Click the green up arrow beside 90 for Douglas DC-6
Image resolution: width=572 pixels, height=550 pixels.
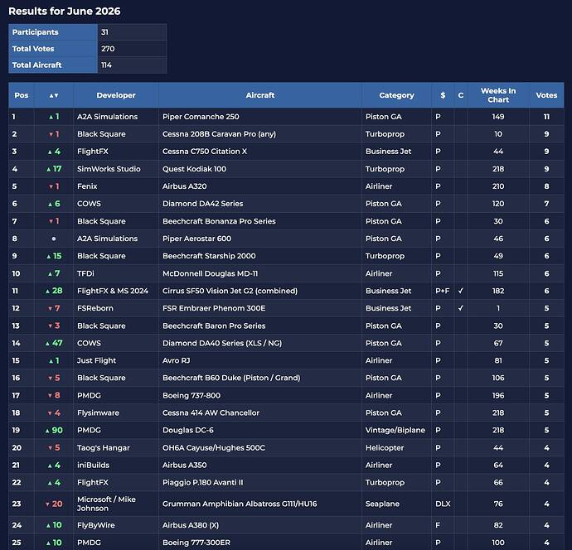[47, 431]
